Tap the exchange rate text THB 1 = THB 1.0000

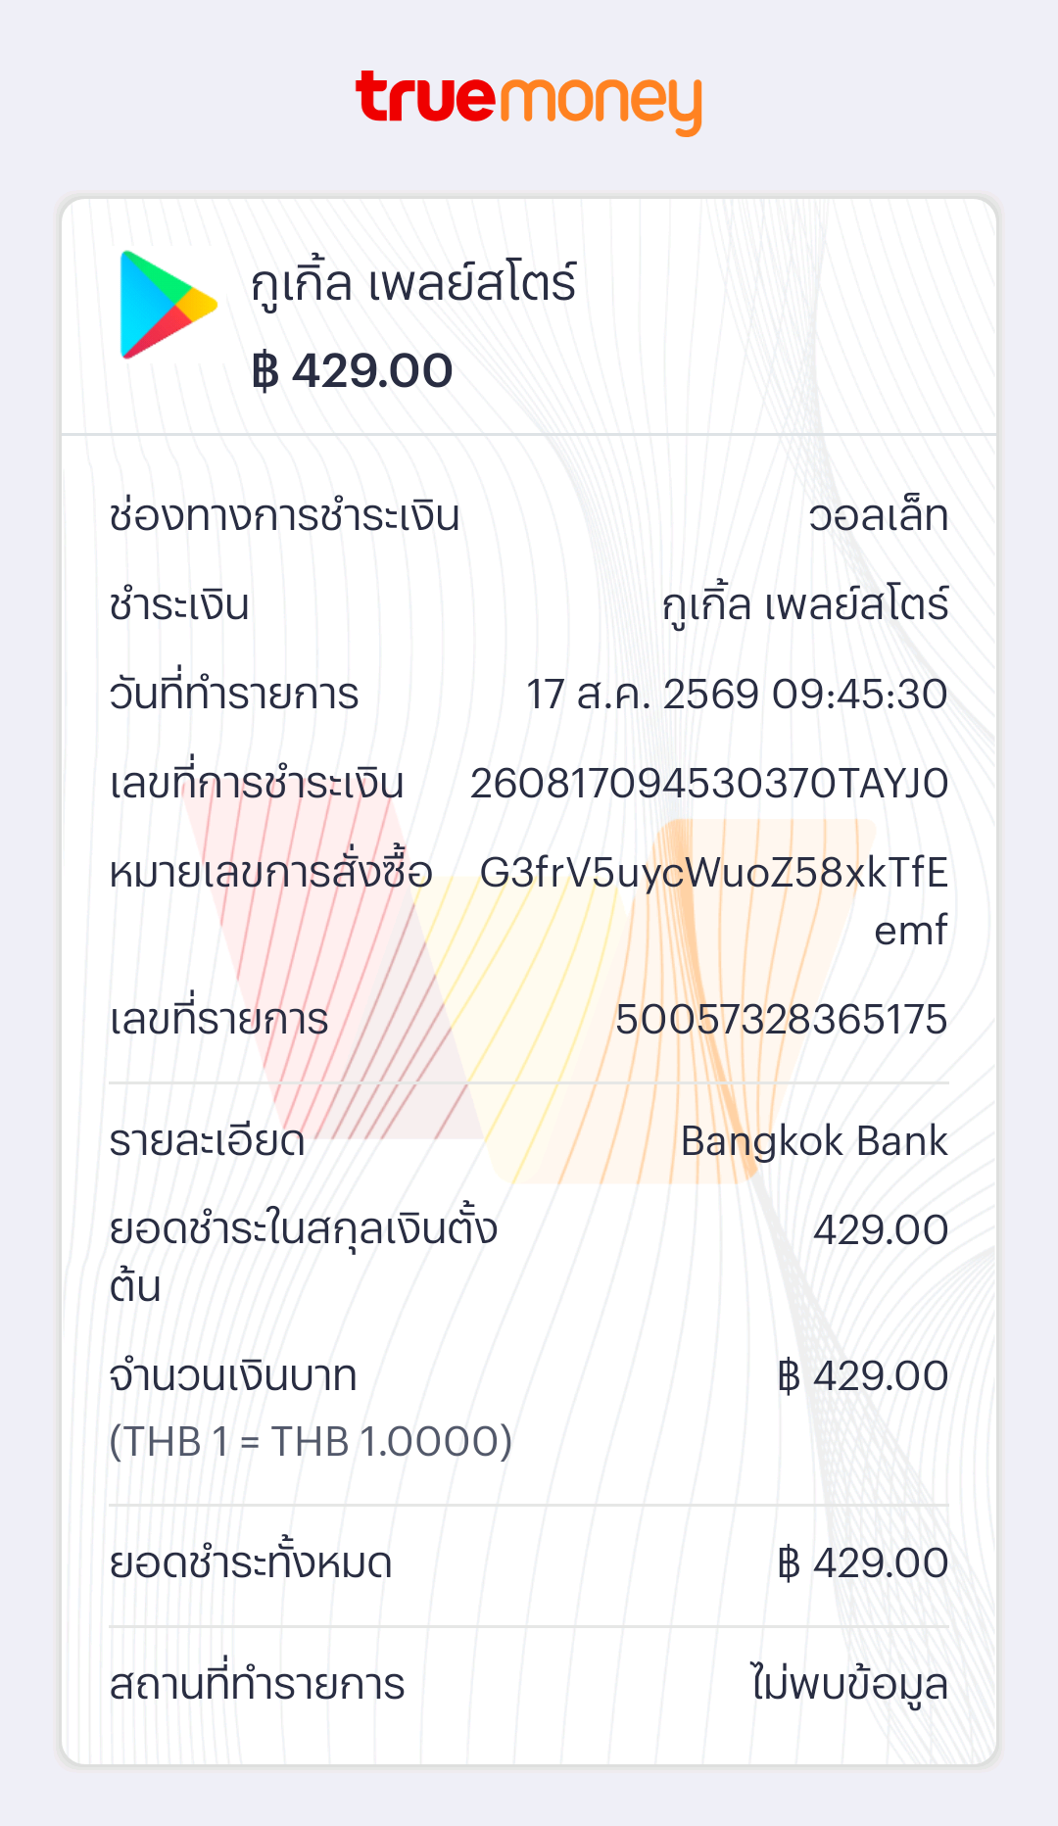(311, 1442)
